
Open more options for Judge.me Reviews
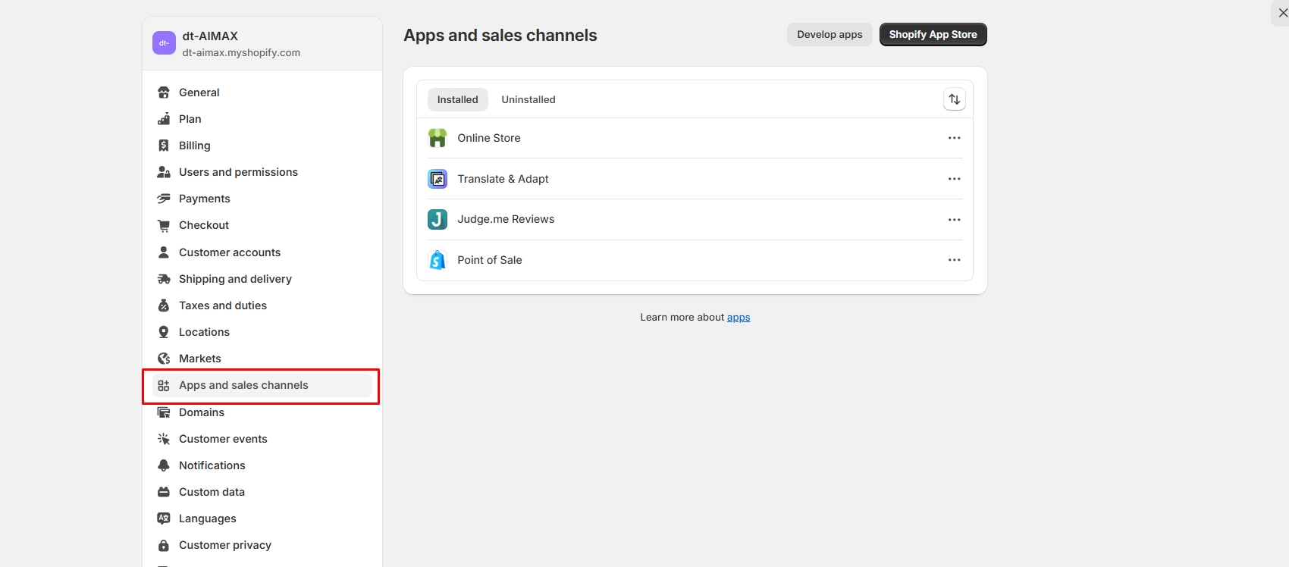(x=954, y=220)
